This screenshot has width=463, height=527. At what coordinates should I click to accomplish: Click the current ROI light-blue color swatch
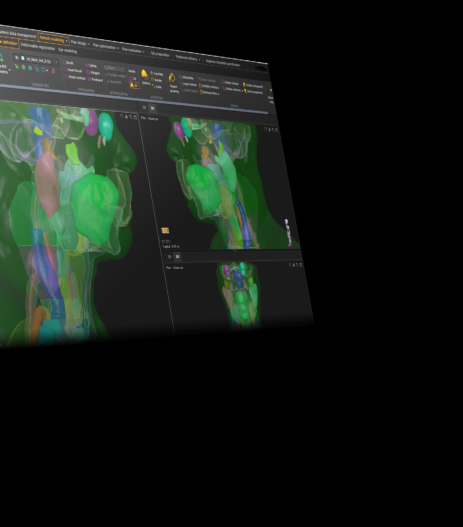[x=23, y=58]
